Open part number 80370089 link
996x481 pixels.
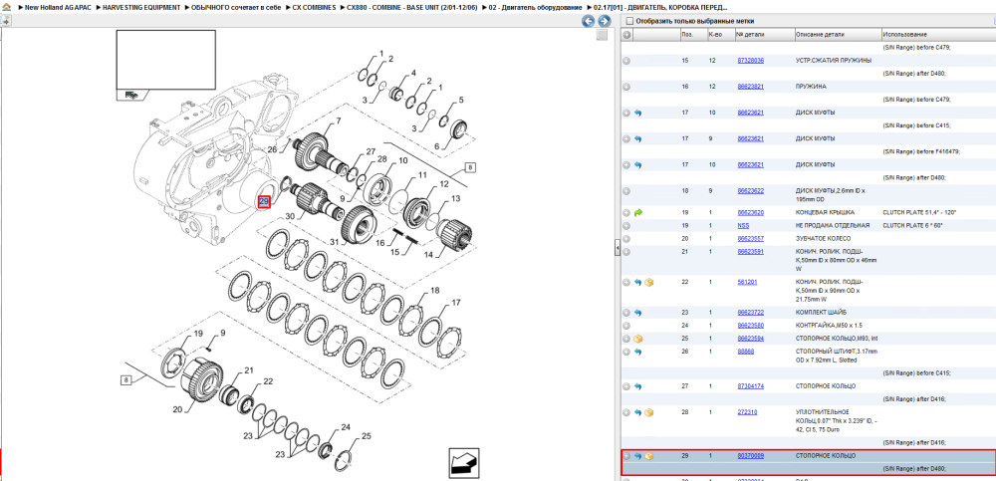750,456
